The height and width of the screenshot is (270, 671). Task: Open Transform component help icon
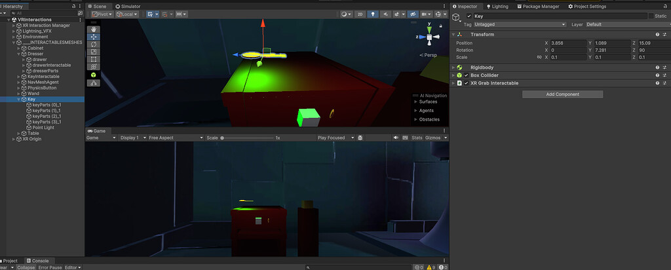[657, 34]
